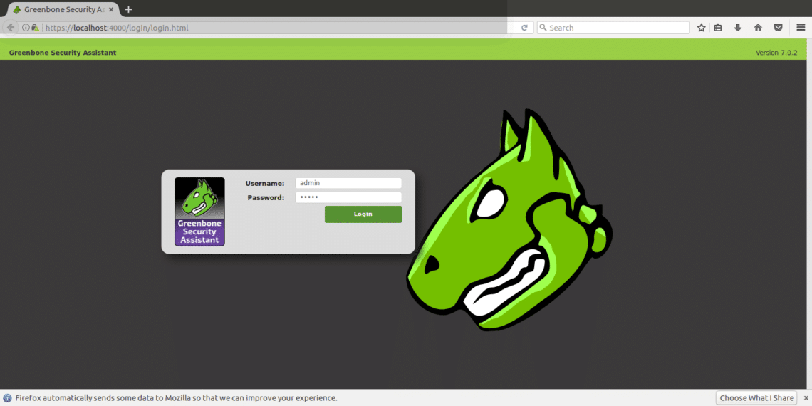Click the insecure connection padlock icon
This screenshot has height=406, width=812.
coord(35,28)
